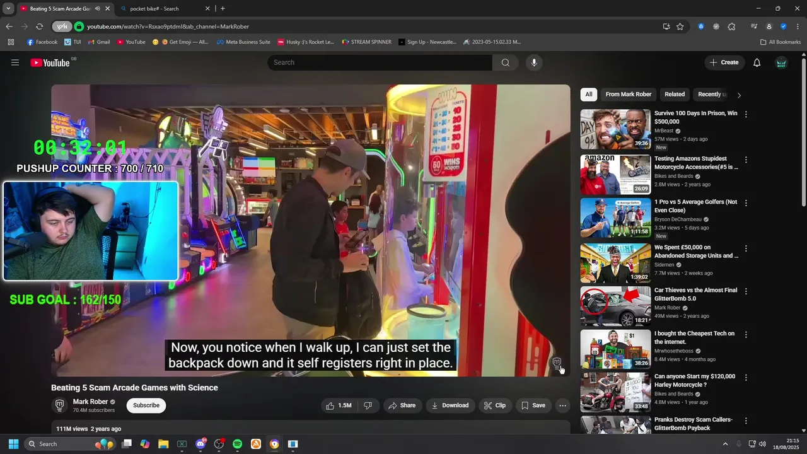
Task: Open options for $120,000 Harley Motorcycle video
Action: (x=746, y=378)
